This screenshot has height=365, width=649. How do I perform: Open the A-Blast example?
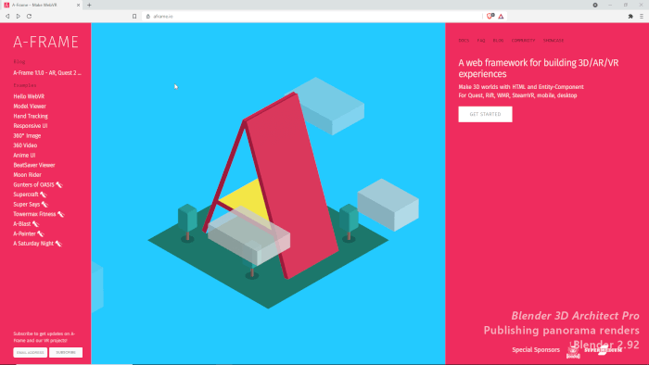pos(26,224)
